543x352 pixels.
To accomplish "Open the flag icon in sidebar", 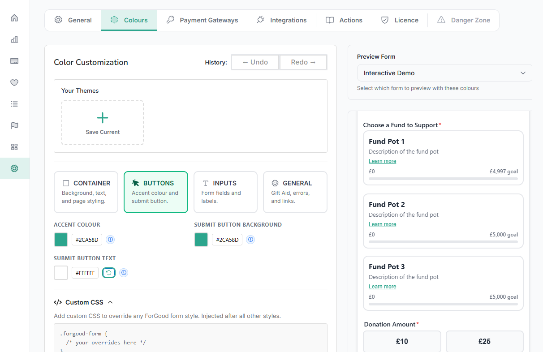I will 14,125.
